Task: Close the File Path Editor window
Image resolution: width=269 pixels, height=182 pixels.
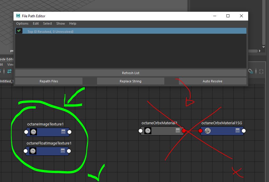Action: [x=241, y=16]
